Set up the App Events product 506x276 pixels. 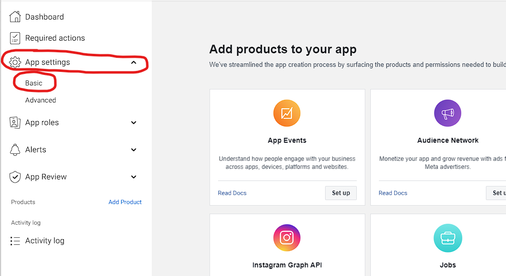[341, 193]
